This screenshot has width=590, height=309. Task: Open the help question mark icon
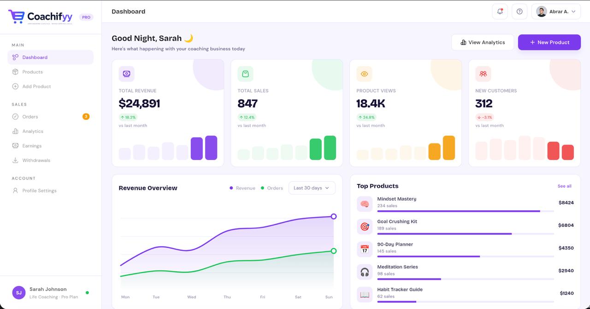[519, 12]
